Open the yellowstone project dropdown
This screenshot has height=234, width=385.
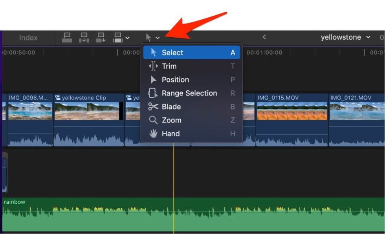pyautogui.click(x=368, y=37)
